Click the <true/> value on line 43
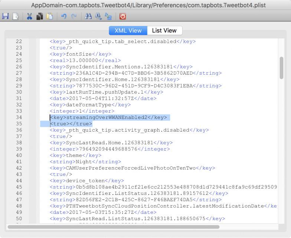291x238 pixels. (61, 174)
